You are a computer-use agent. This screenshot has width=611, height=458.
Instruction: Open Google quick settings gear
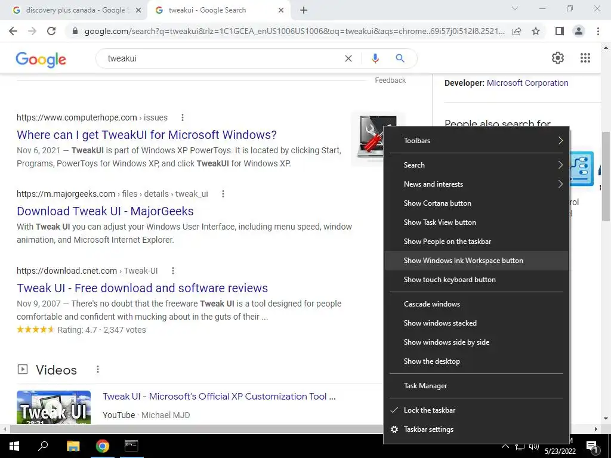(558, 58)
